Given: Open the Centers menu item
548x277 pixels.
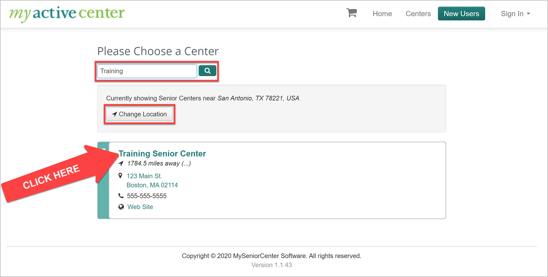Looking at the screenshot, I should [418, 14].
